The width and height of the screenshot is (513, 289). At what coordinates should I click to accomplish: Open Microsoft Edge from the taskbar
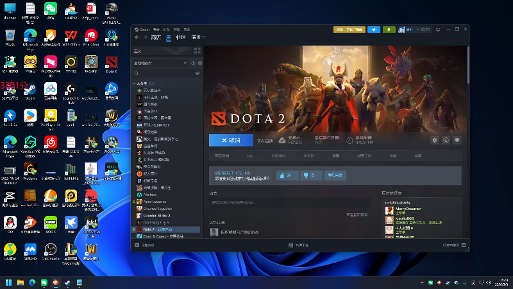pyautogui.click(x=33, y=283)
